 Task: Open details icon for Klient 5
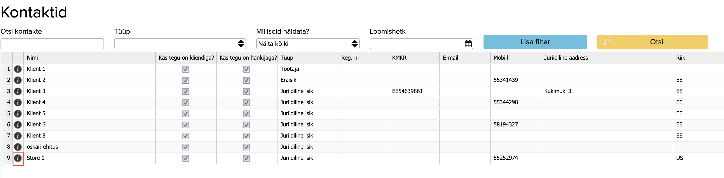tap(18, 114)
